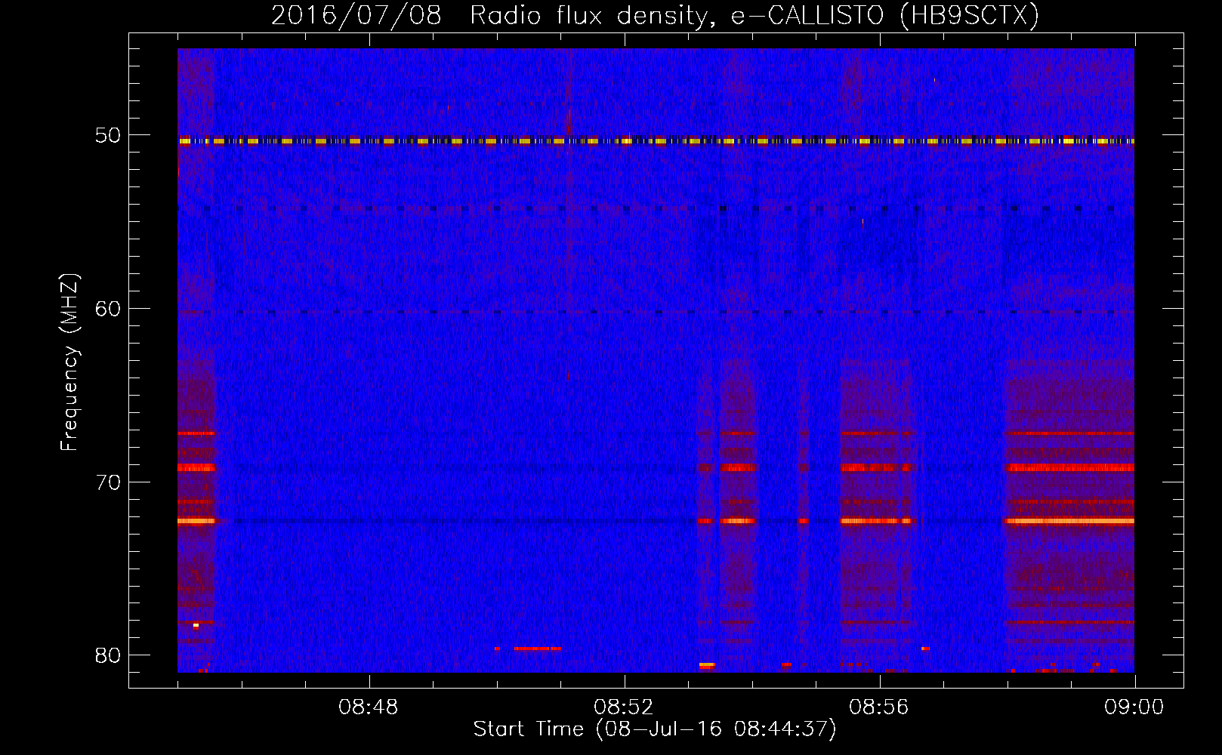Image resolution: width=1222 pixels, height=755 pixels.
Task: Click the 'Frequency (MHZ)' axis label
Action: (69, 362)
